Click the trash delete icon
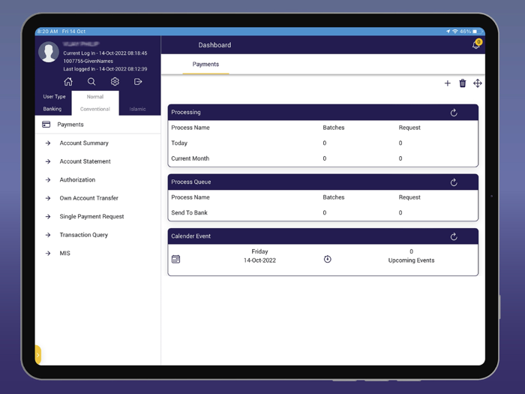 click(463, 83)
